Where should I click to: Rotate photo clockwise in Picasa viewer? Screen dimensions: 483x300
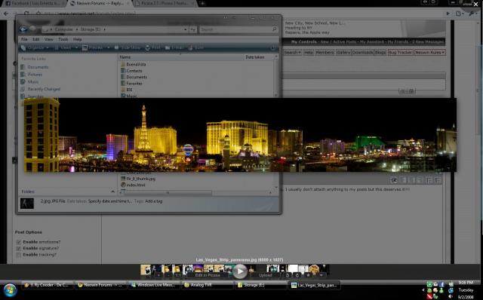click(297, 275)
